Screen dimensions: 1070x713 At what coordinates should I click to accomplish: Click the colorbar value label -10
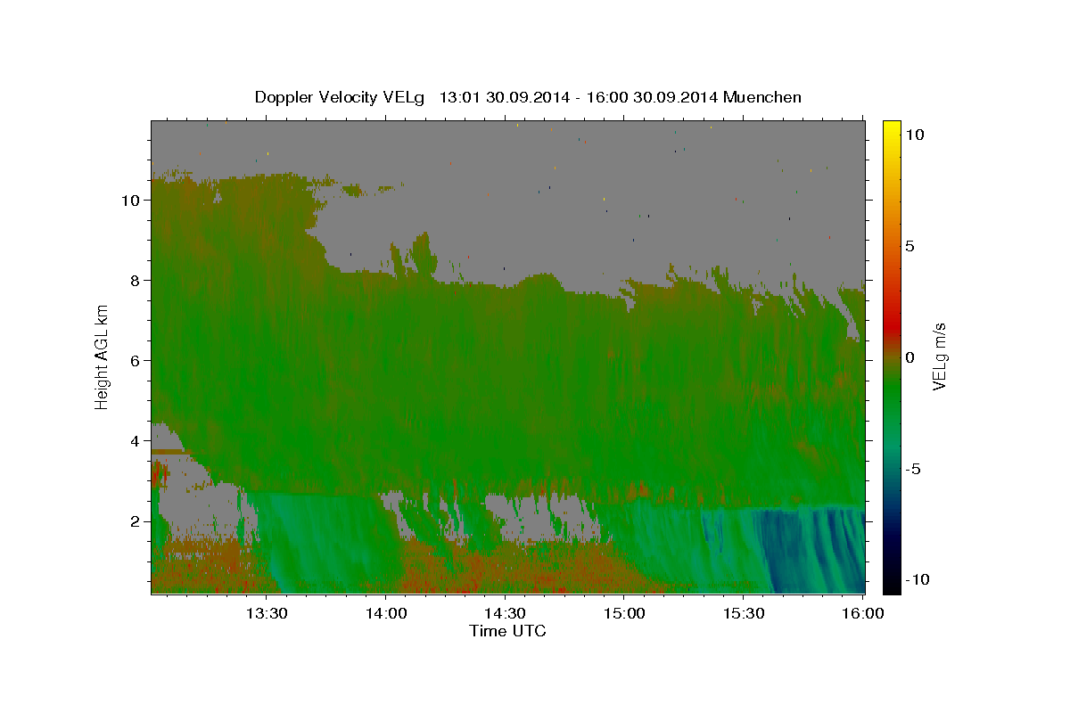pyautogui.click(x=917, y=579)
